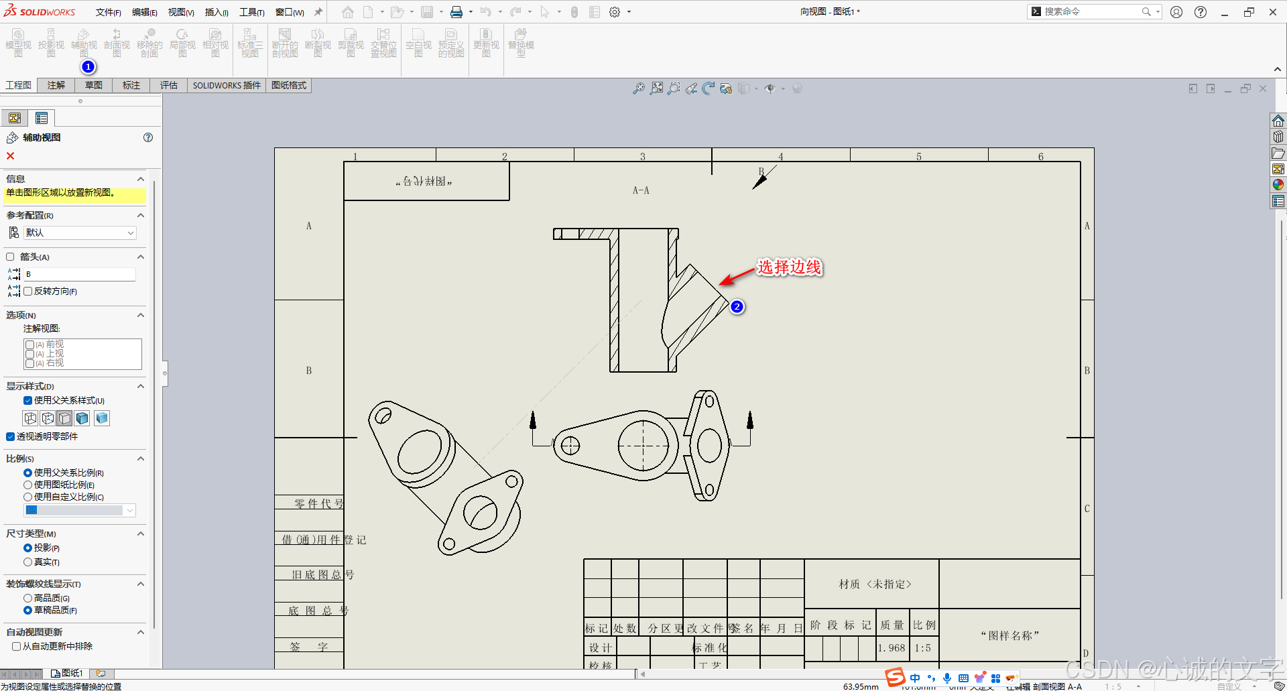
Task: Open the Design Library task pane icon
Action: 1278,137
